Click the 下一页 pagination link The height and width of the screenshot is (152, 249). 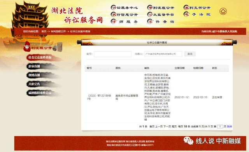click(x=167, y=126)
